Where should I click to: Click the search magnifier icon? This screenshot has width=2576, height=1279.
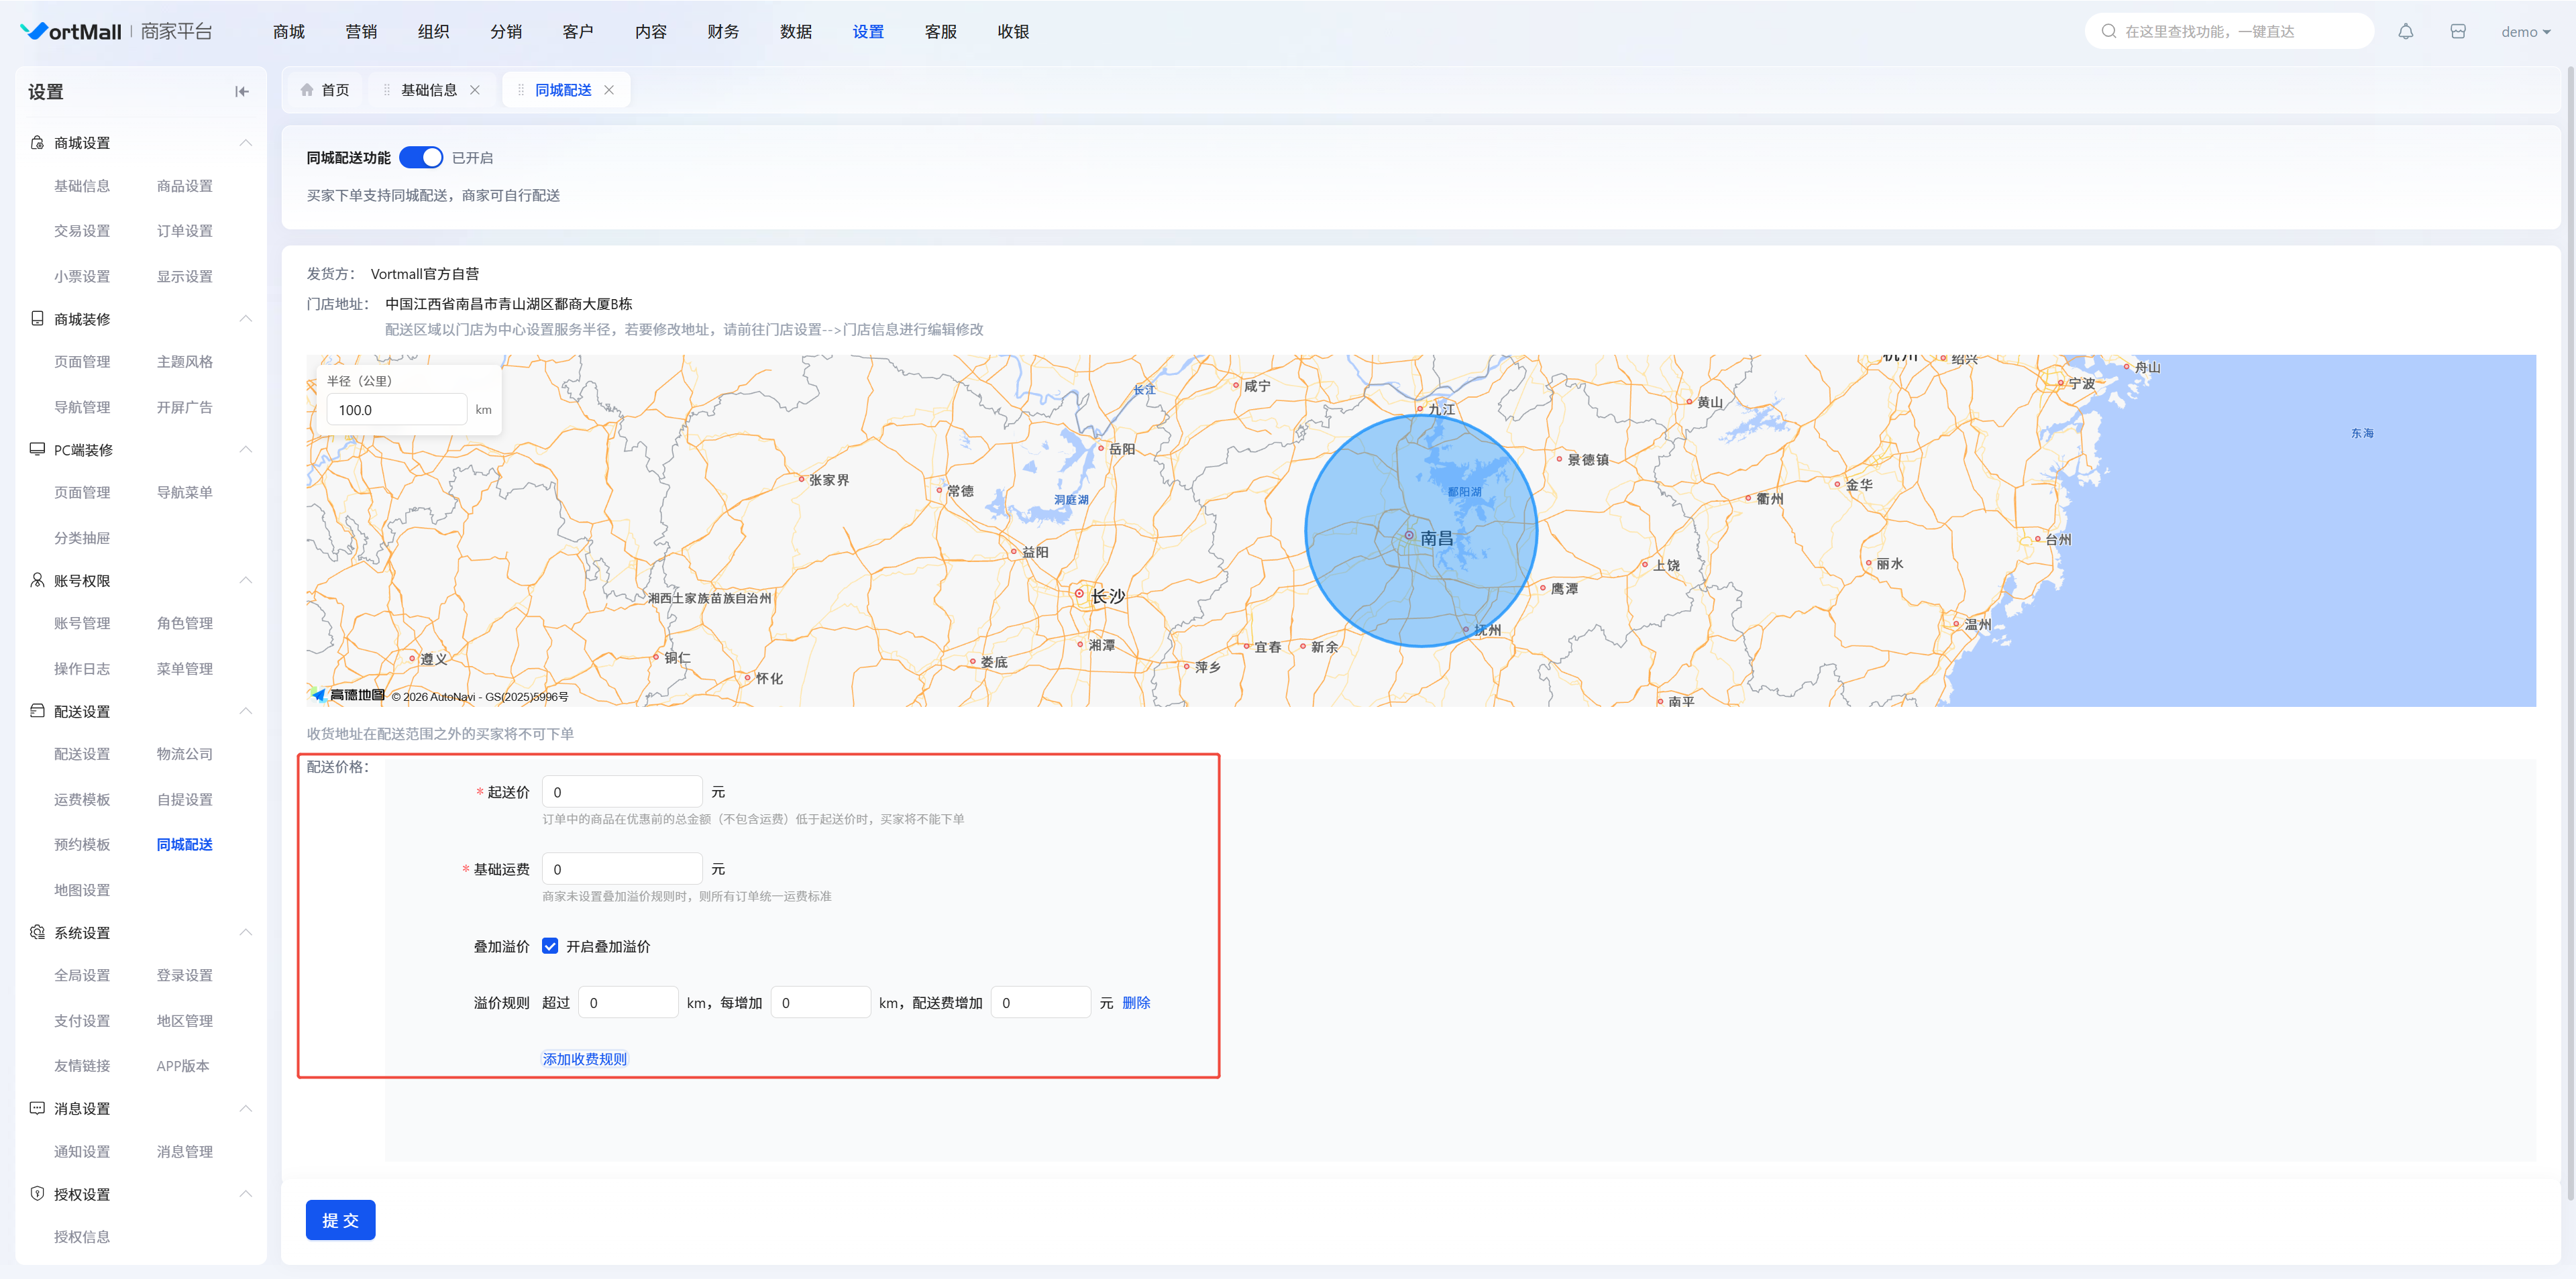coord(2108,32)
